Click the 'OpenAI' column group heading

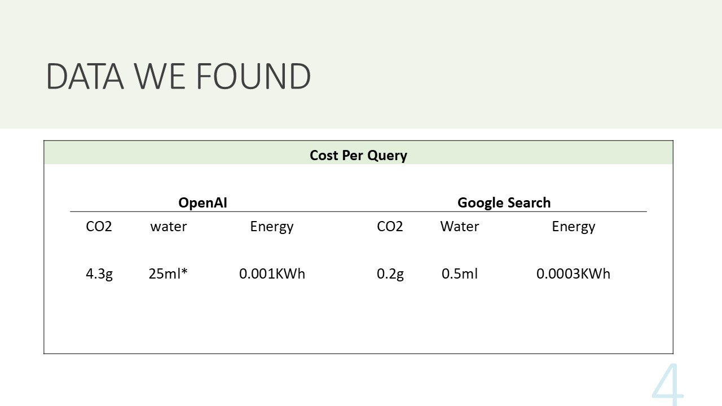click(x=202, y=202)
